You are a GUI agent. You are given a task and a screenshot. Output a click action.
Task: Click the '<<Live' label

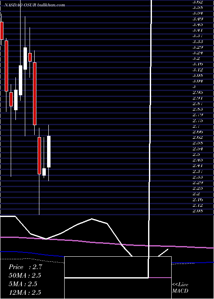point(180,285)
